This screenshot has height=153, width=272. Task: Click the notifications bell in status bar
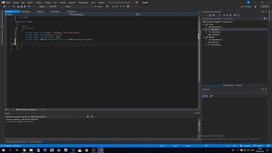coord(268,146)
